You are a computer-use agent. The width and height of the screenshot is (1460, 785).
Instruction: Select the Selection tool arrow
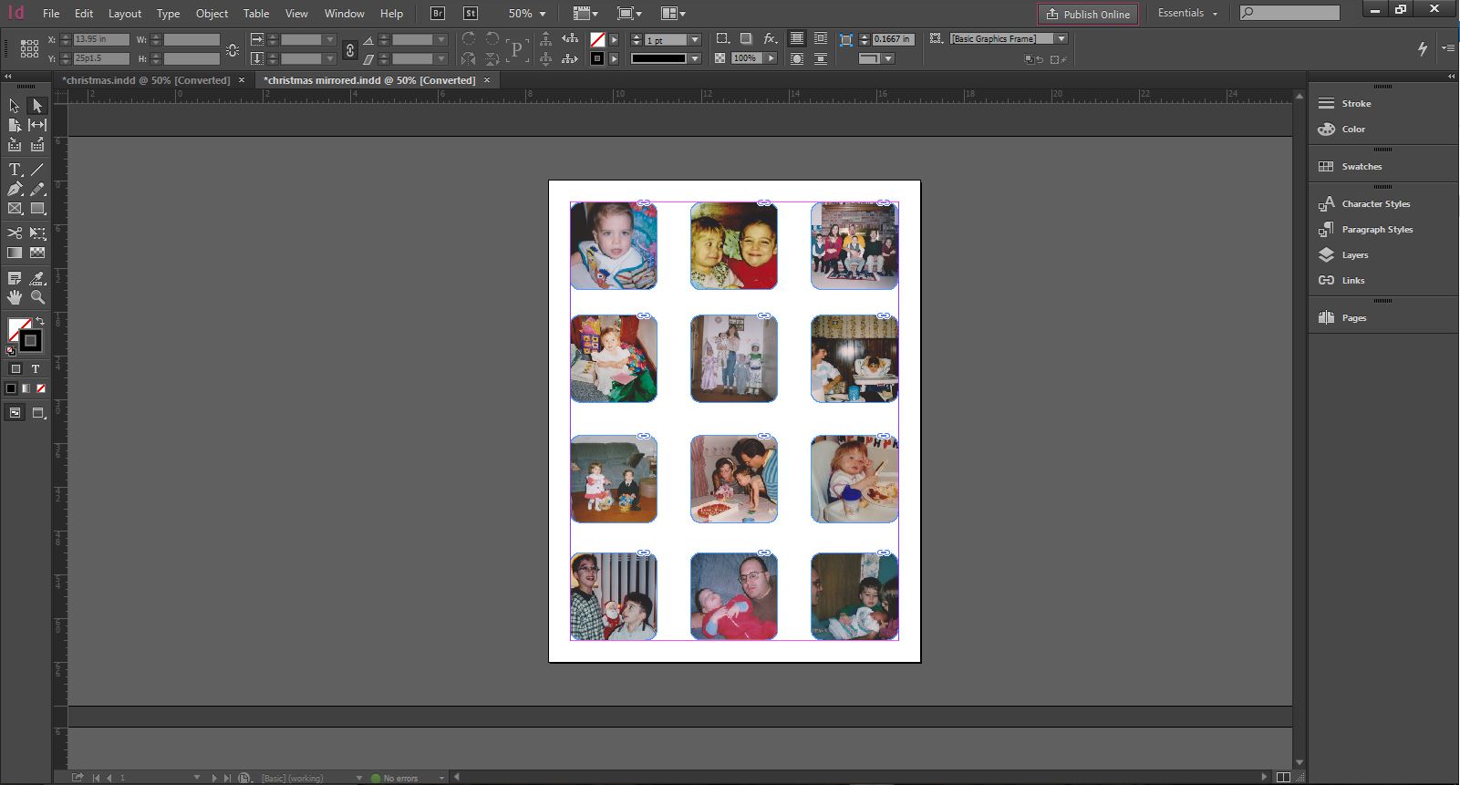pyautogui.click(x=15, y=106)
